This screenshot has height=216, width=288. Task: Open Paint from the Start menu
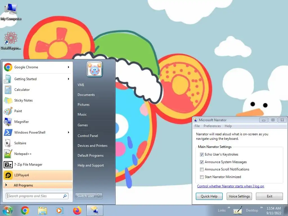[x=38, y=111]
